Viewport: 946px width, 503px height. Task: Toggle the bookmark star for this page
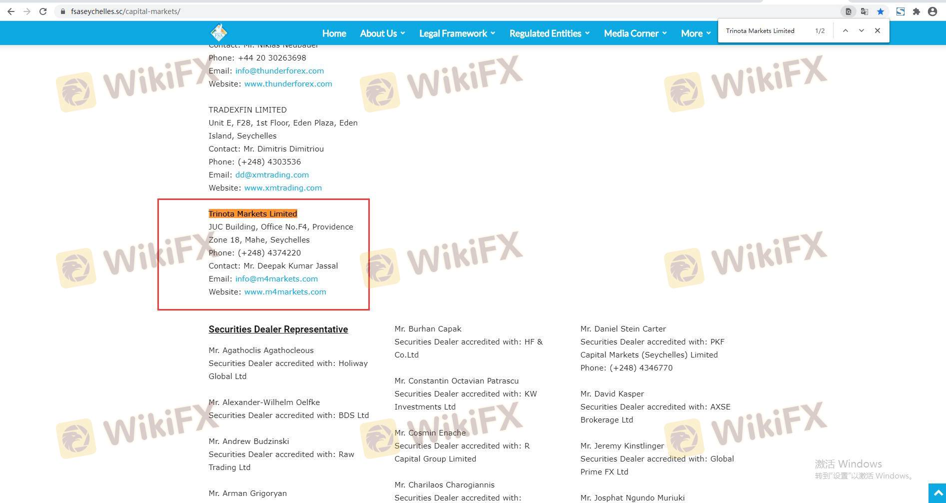pos(881,11)
